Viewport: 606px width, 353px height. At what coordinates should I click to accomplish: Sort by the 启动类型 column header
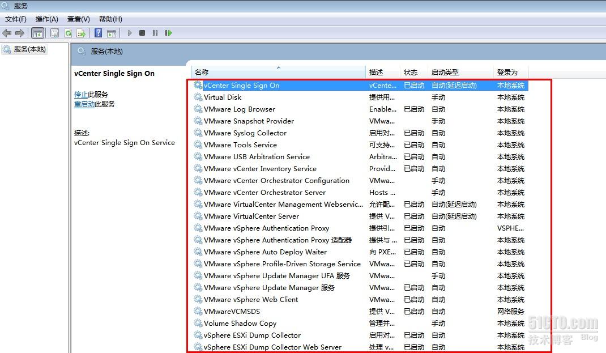point(460,72)
